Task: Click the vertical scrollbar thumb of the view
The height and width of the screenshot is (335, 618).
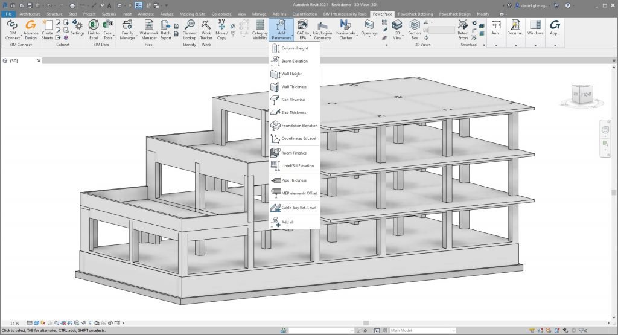Action: point(614,193)
